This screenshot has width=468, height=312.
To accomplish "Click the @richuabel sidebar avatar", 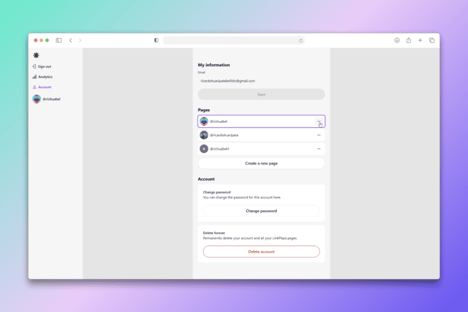I will pyautogui.click(x=37, y=99).
